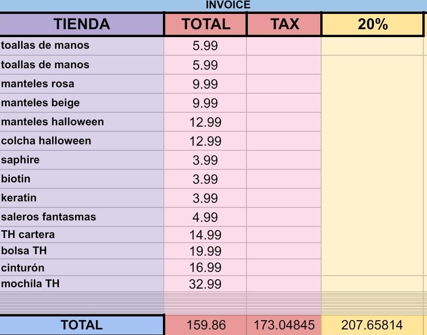Select the 207.65814 result cell
The height and width of the screenshot is (335, 427).
click(x=372, y=325)
